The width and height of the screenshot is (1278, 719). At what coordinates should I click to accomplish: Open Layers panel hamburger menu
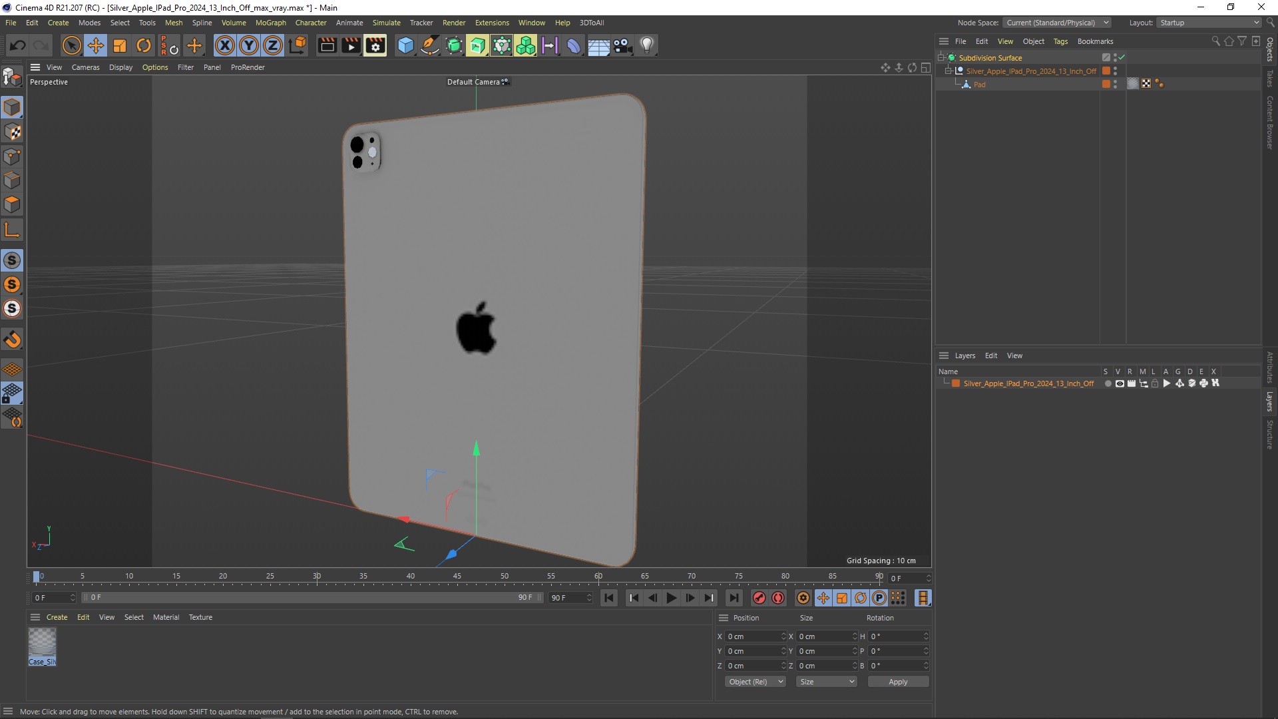(x=943, y=356)
